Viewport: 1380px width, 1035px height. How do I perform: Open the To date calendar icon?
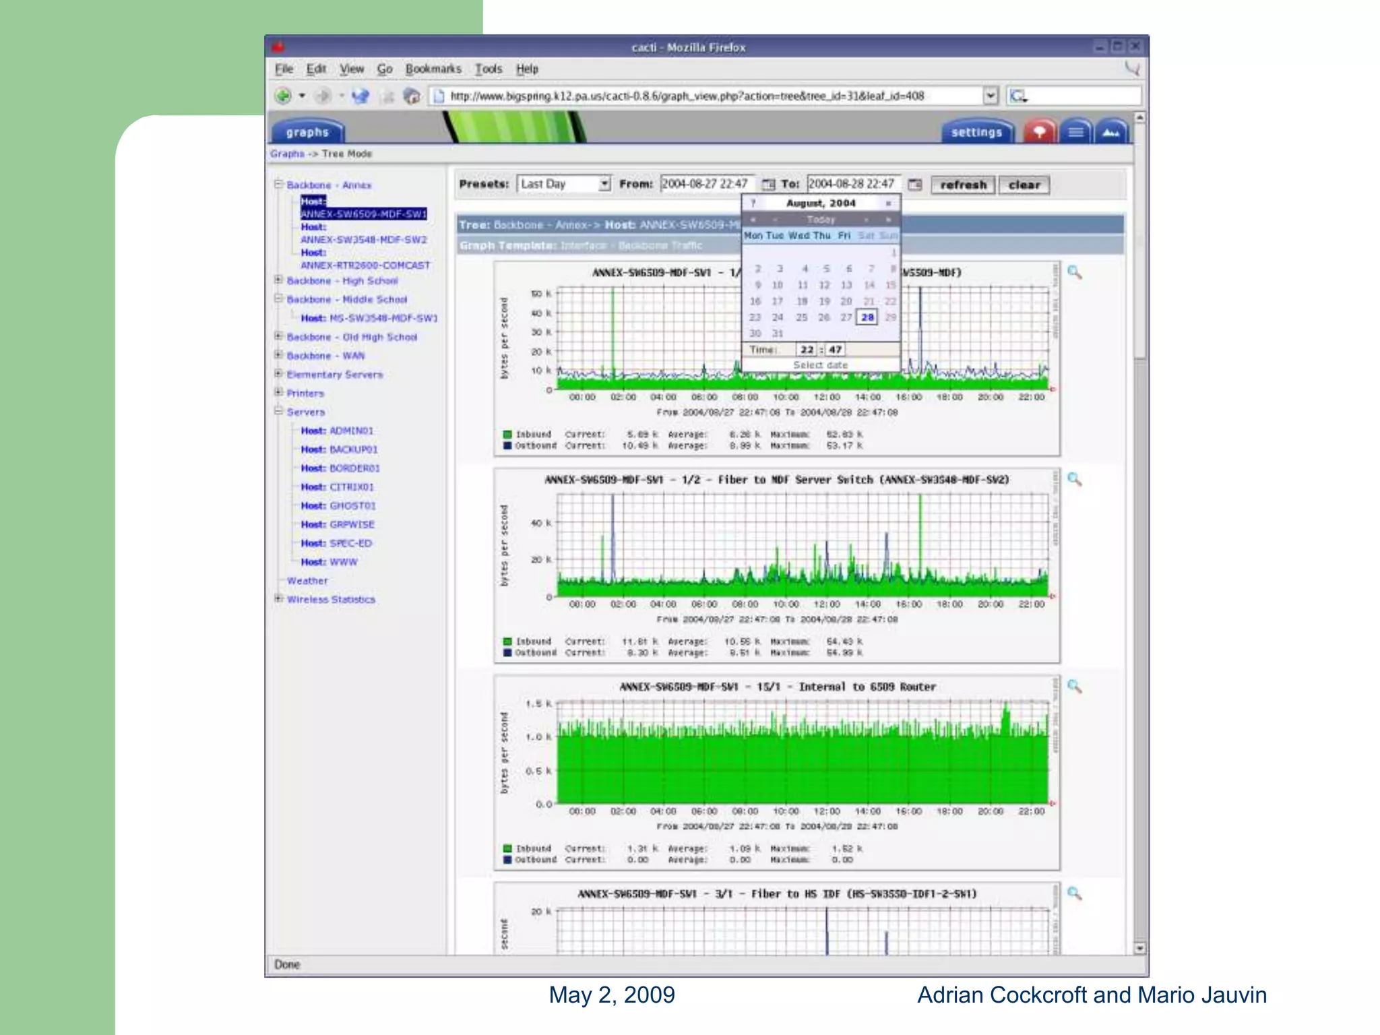point(914,184)
